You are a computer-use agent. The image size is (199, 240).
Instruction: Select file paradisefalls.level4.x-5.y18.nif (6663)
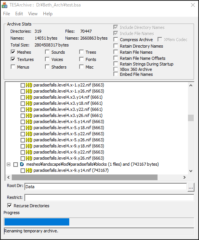(68, 128)
